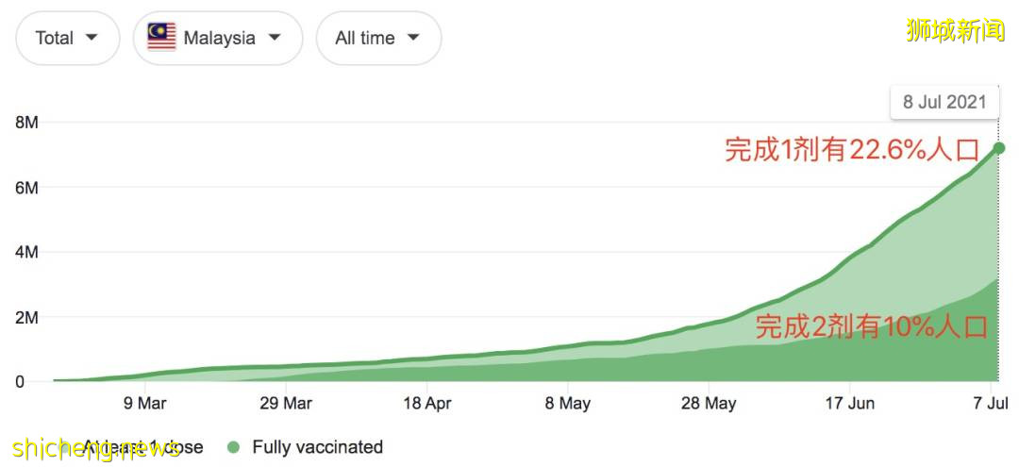1019x467 pixels.
Task: Open the Total metric dropdown
Action: pyautogui.click(x=67, y=39)
